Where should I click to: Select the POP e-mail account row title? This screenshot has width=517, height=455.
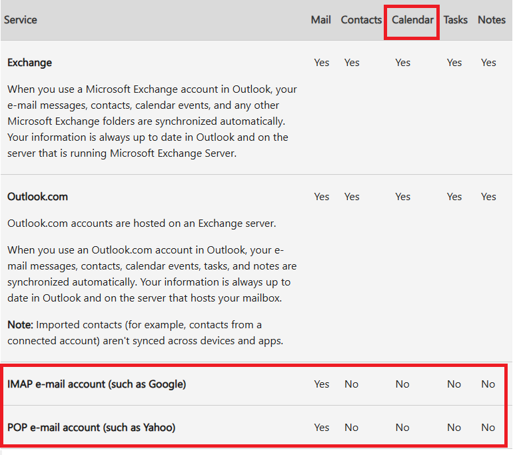coord(91,427)
